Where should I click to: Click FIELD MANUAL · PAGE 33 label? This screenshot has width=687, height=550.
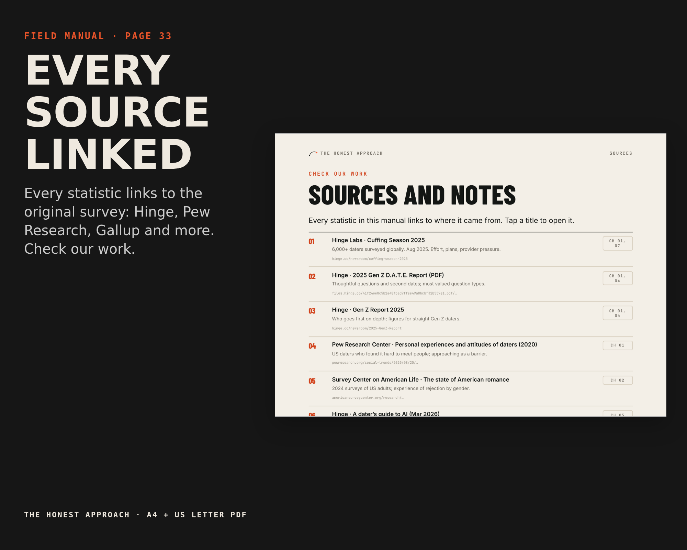point(98,36)
